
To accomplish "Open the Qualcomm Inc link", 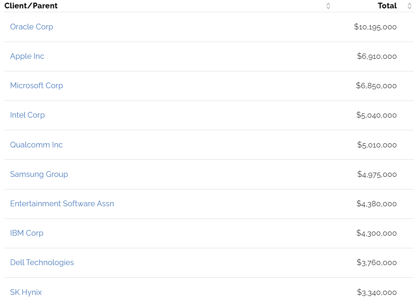I will 36,145.
